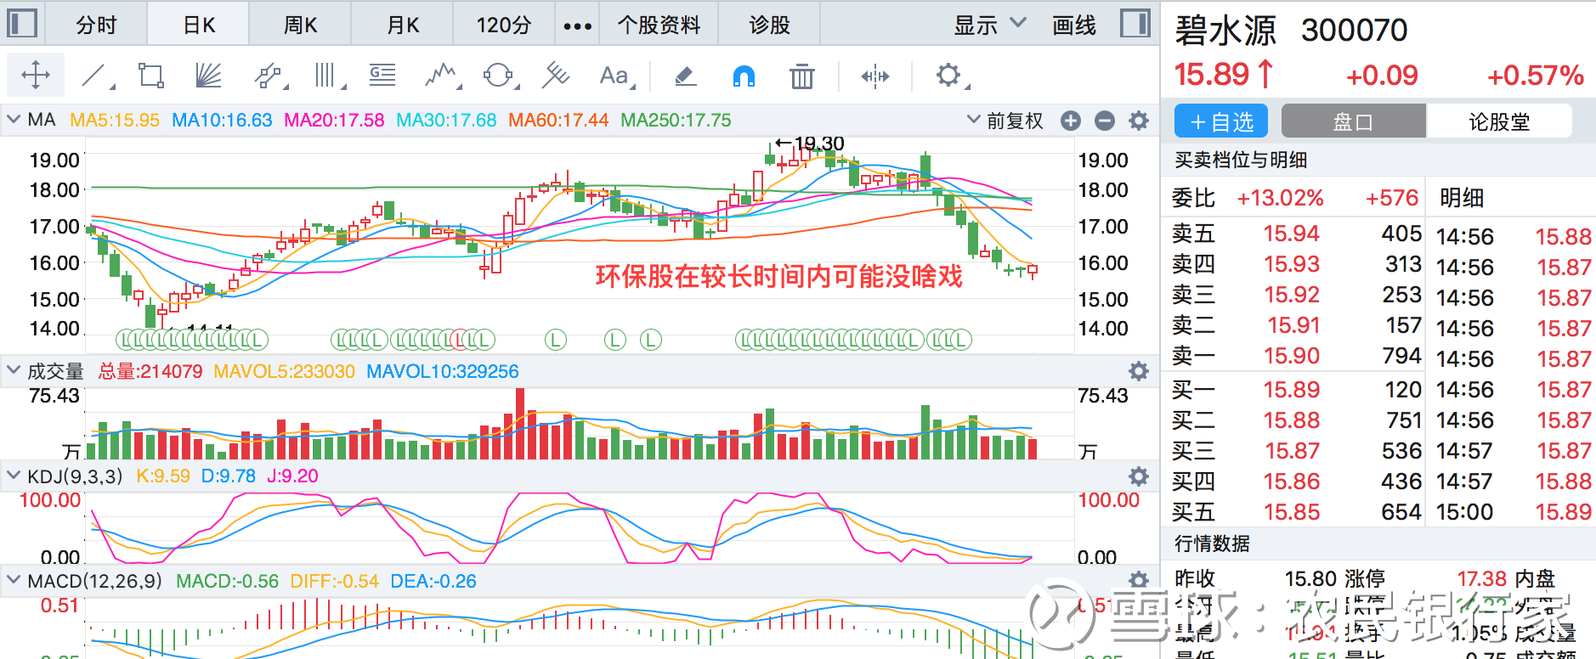The height and width of the screenshot is (659, 1596).
Task: Open drawing toolbar gear settings
Action: point(949,76)
